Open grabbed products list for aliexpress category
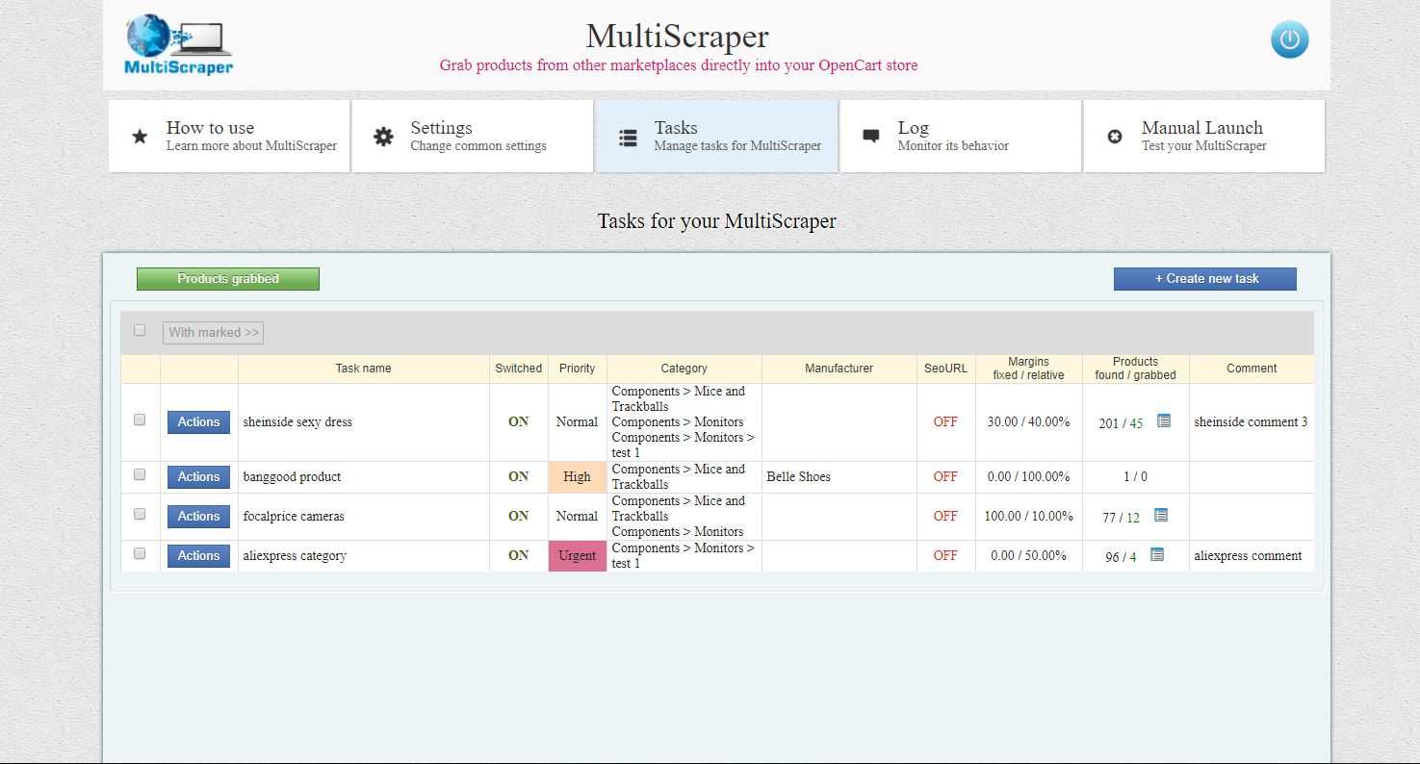 pos(1157,554)
